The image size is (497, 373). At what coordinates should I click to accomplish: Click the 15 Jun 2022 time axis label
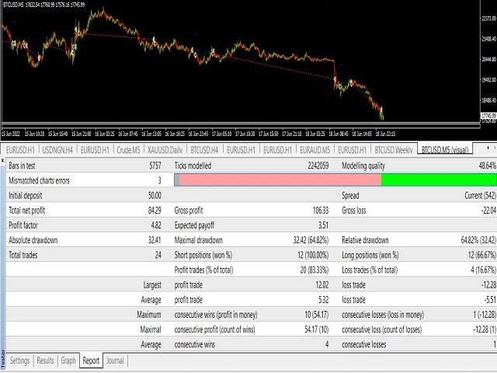(x=11, y=134)
